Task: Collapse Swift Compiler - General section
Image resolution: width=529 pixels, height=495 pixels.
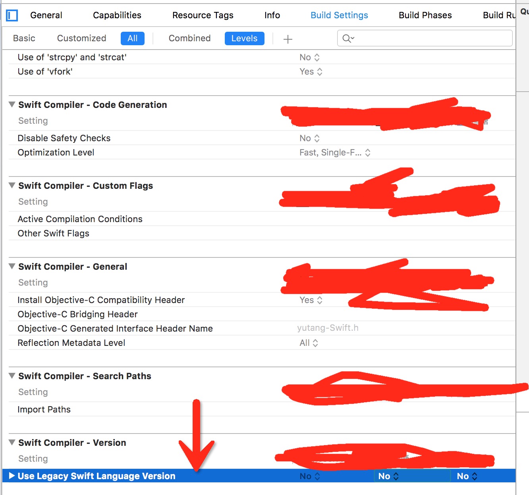Action: pos(12,266)
